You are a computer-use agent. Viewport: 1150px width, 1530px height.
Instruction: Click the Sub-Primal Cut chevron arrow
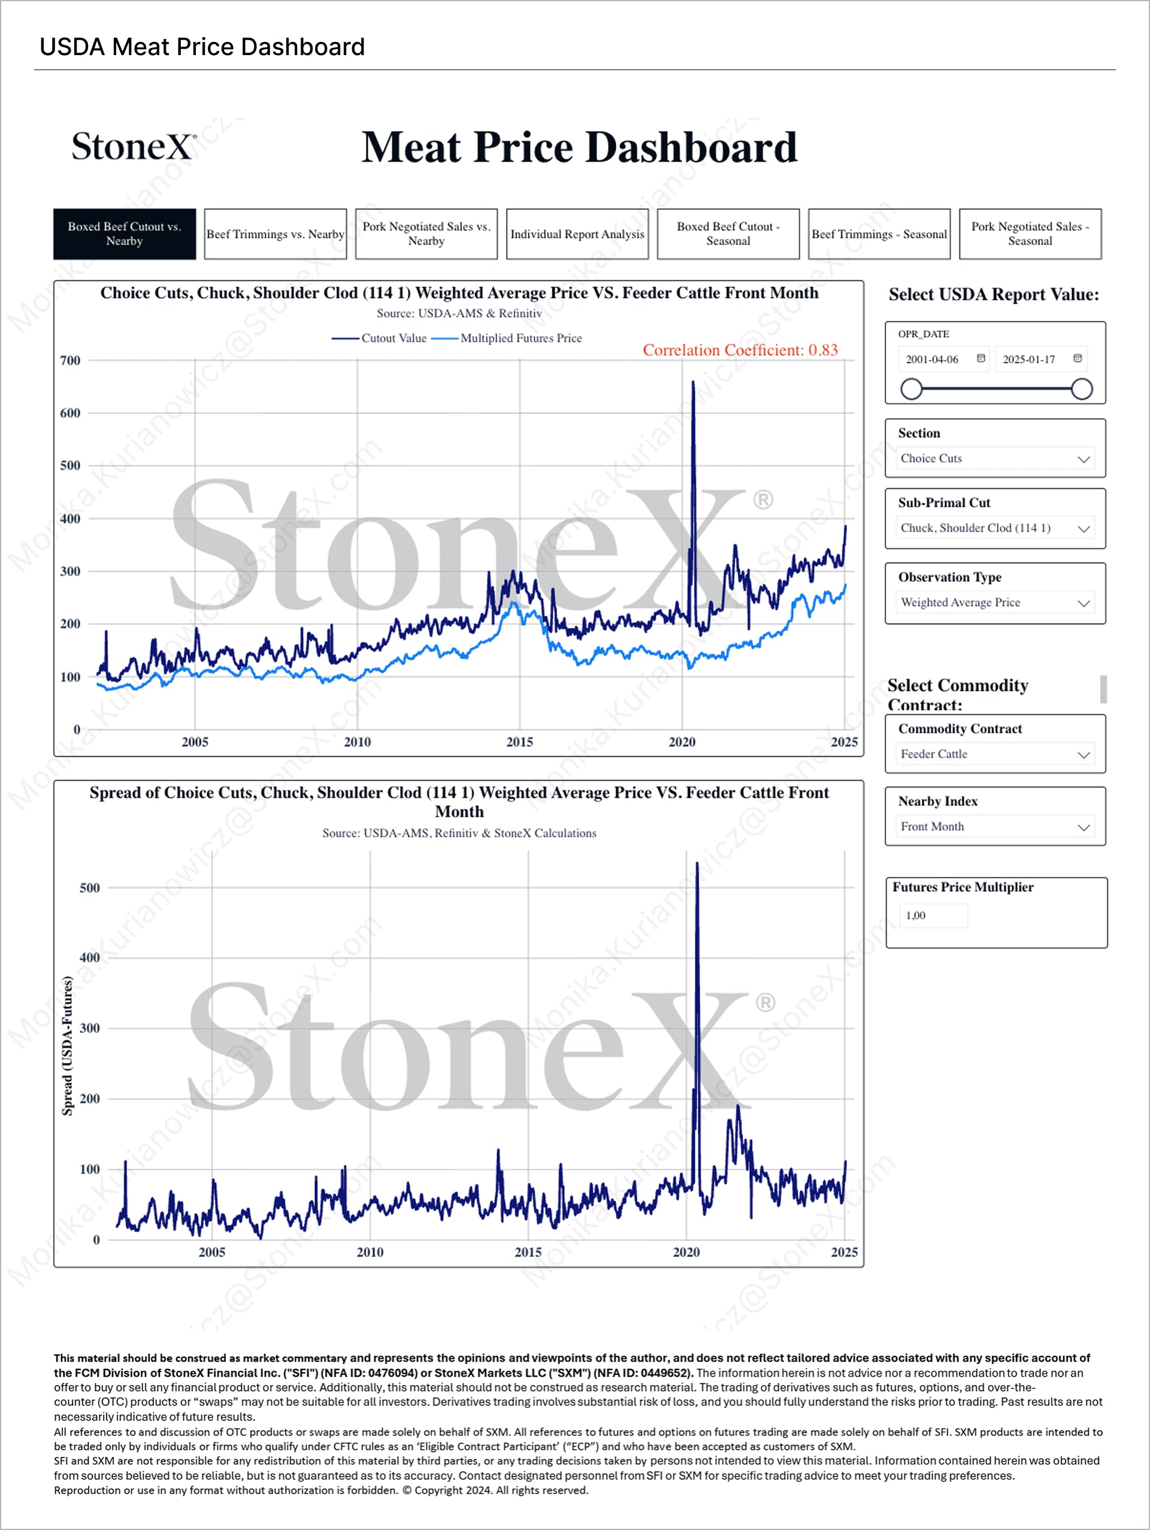tap(1084, 529)
